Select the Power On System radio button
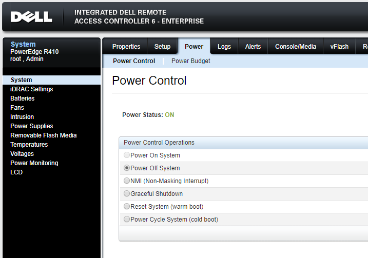The height and width of the screenshot is (258, 368). tap(127, 155)
